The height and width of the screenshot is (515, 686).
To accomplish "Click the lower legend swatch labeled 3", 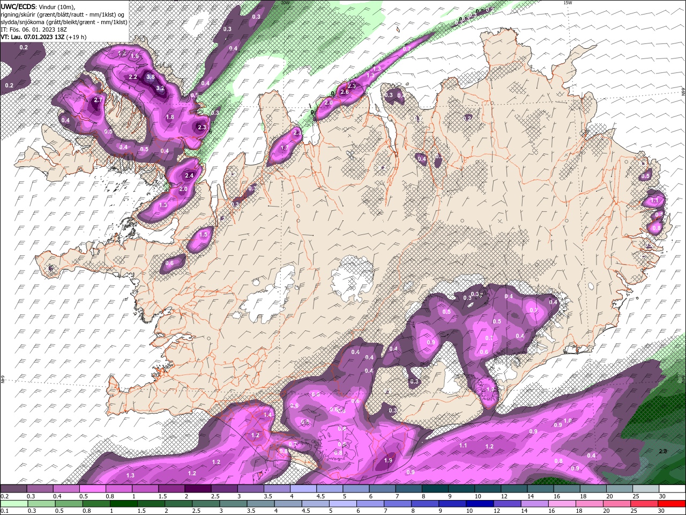I will [x=233, y=504].
